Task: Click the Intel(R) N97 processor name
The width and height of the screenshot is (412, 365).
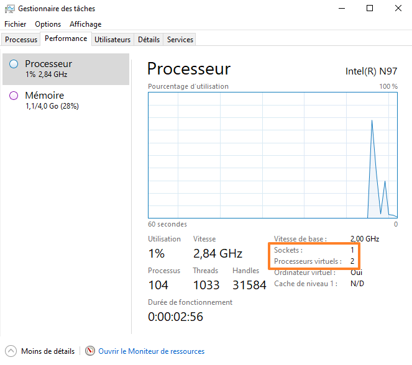Action: pyautogui.click(x=371, y=71)
